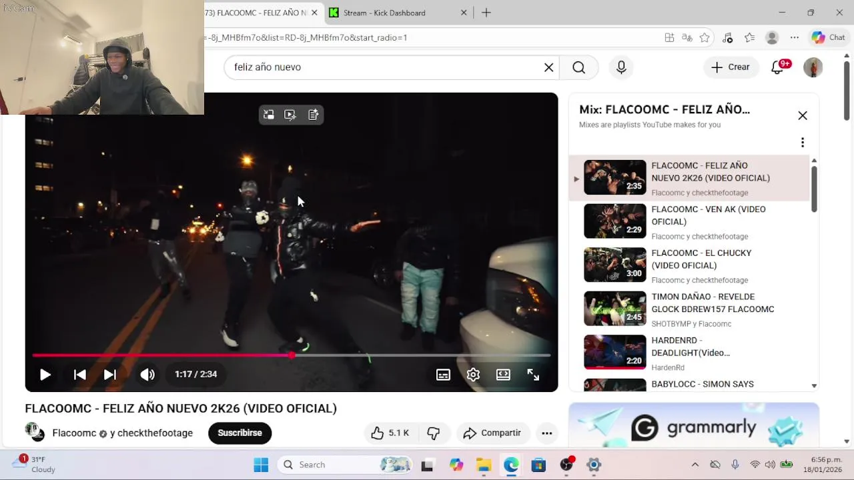Skip to previous video in player
854x480 pixels.
click(x=79, y=375)
